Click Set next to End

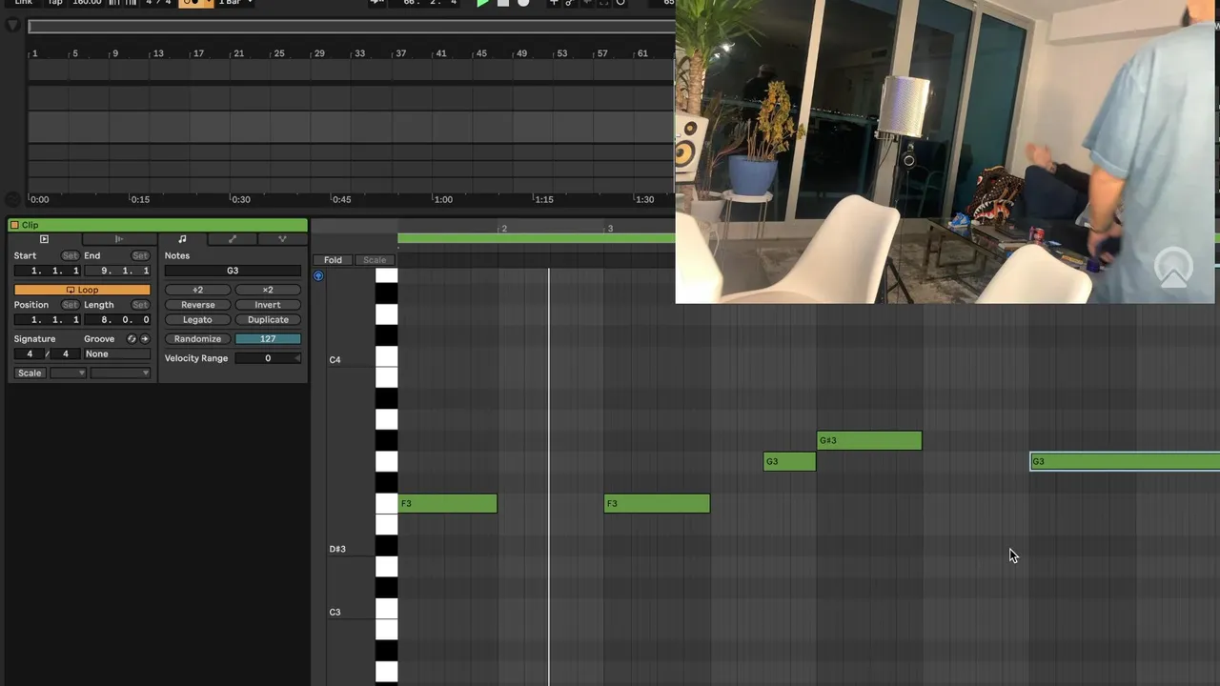coord(140,255)
